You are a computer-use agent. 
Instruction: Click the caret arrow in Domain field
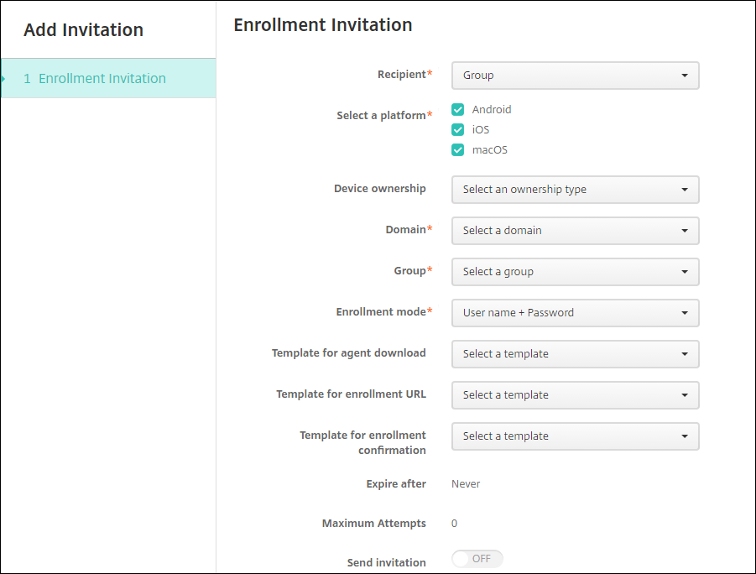[685, 231]
